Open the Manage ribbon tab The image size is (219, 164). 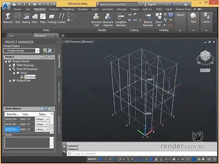[121, 9]
